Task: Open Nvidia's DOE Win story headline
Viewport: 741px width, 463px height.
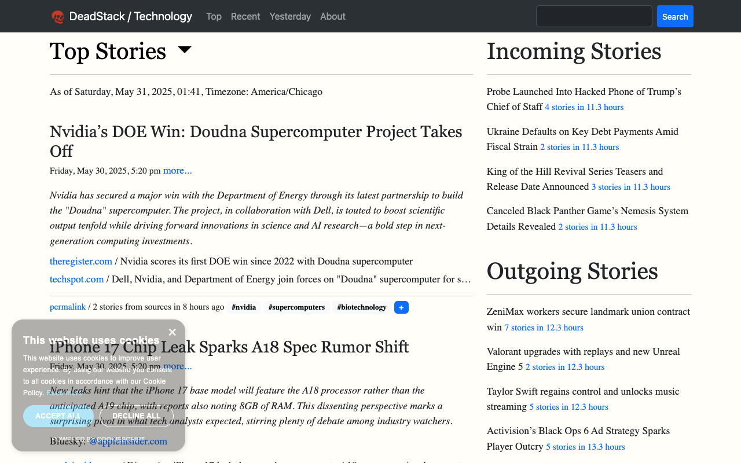Action: coord(256,141)
